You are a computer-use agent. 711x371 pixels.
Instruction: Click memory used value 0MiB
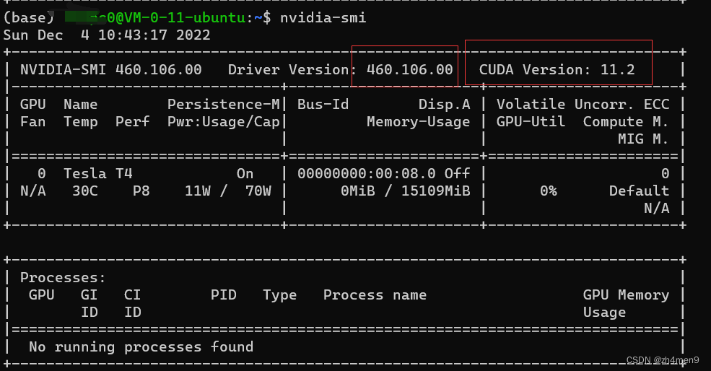[x=358, y=191]
